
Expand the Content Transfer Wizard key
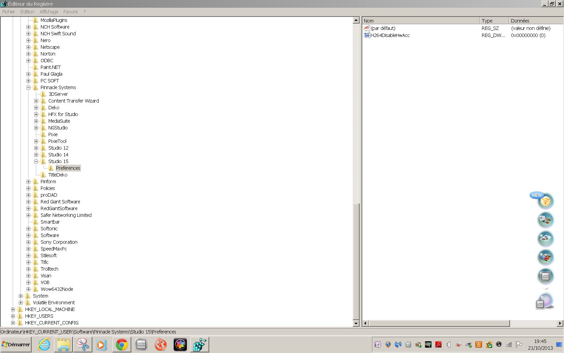coord(36,101)
